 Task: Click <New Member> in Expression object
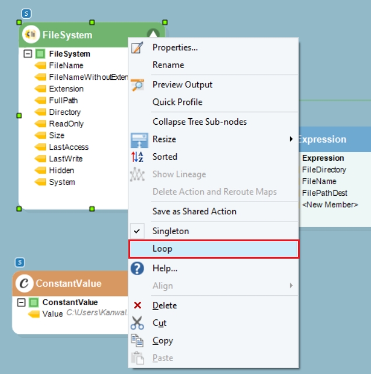click(x=330, y=204)
